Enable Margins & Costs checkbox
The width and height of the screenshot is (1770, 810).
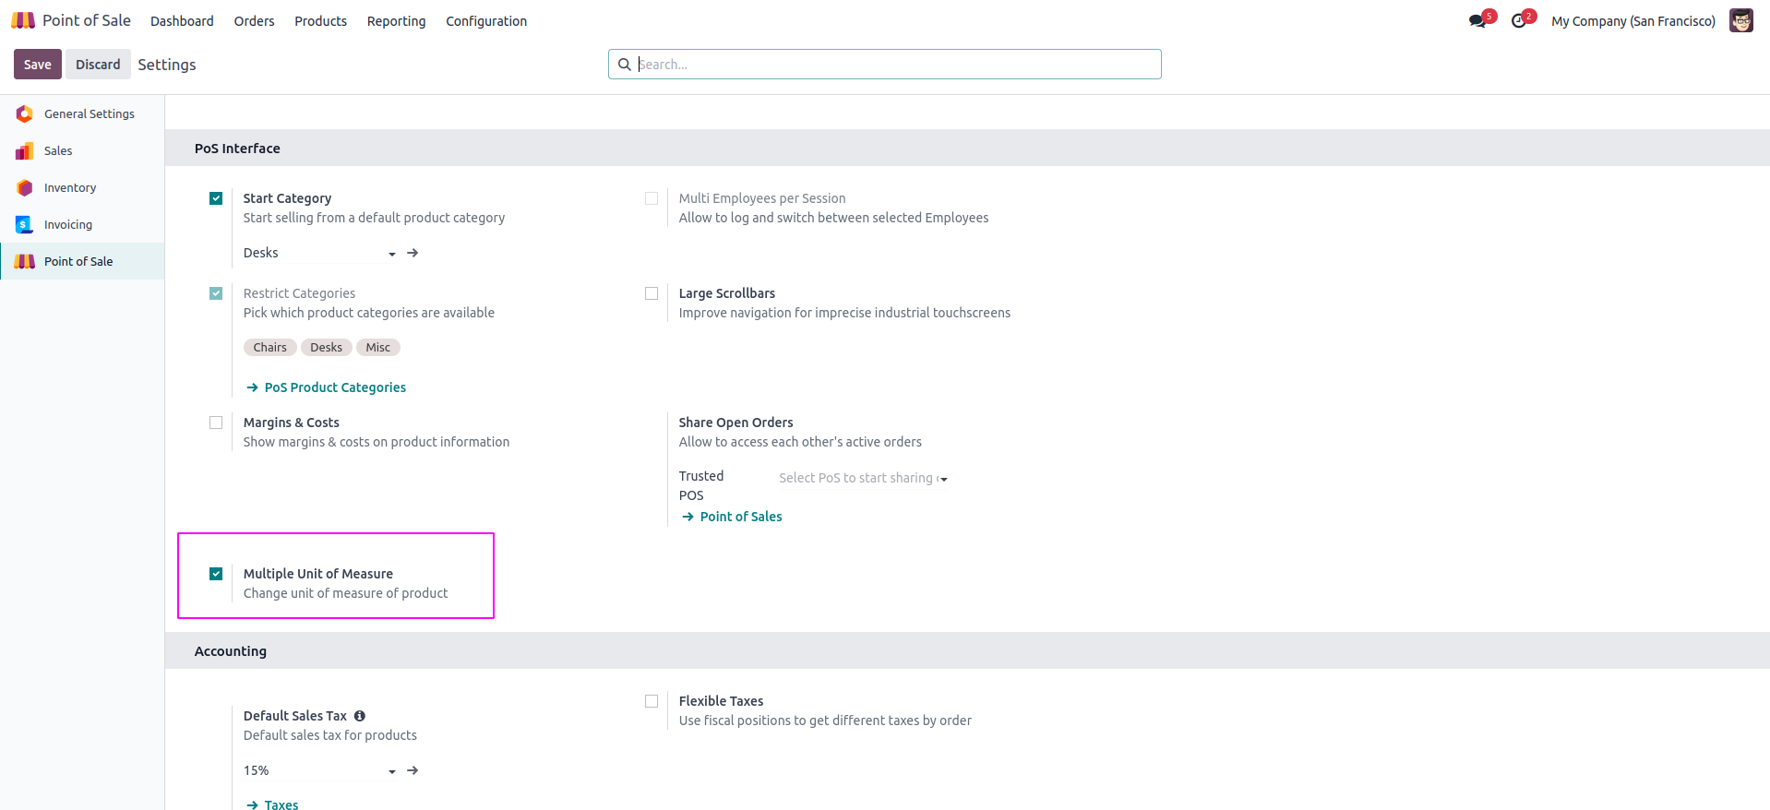tap(216, 423)
